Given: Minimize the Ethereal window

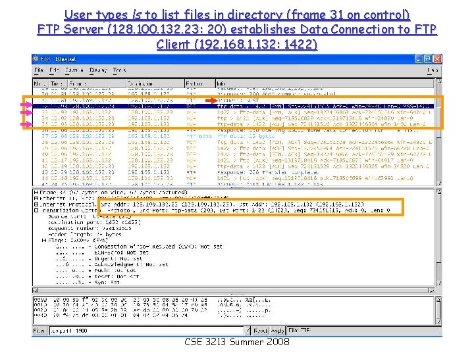Looking at the screenshot, I should (x=419, y=59).
